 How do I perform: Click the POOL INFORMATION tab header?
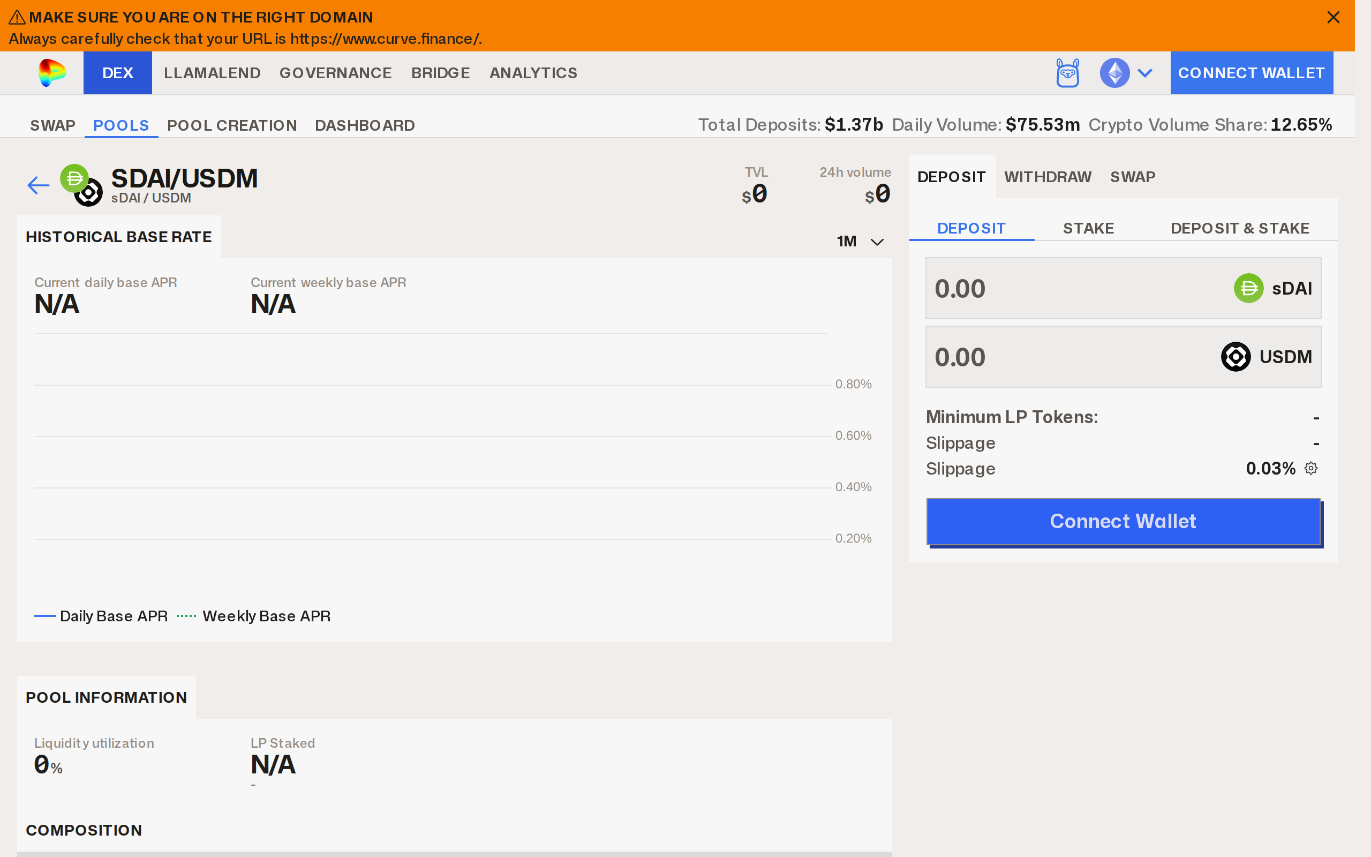click(x=107, y=698)
